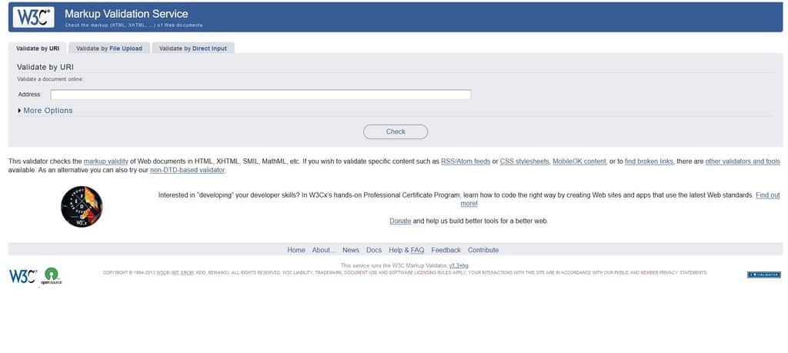The width and height of the screenshot is (788, 353).
Task: Click the 'Address:' label
Action: [x=30, y=95]
